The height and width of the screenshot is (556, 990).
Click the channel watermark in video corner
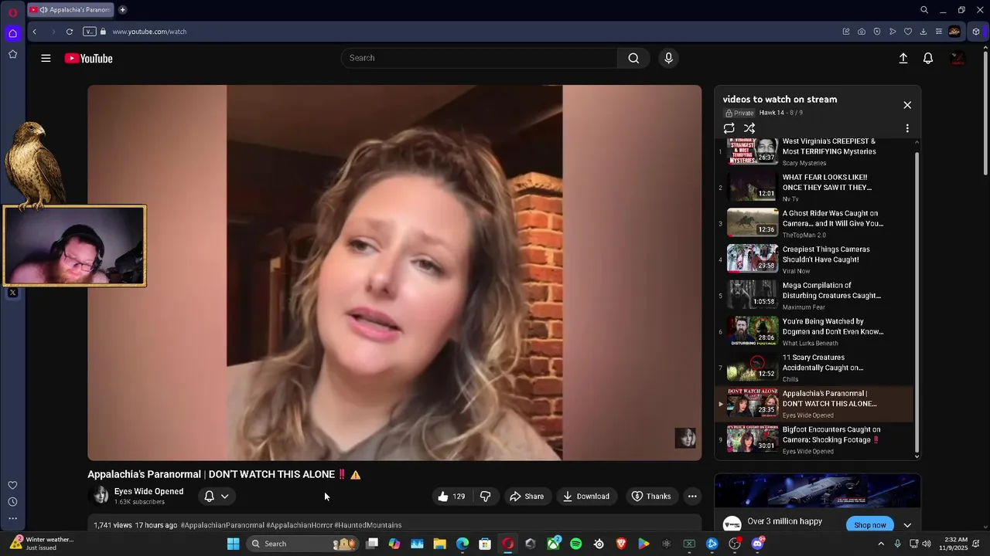[x=685, y=438]
